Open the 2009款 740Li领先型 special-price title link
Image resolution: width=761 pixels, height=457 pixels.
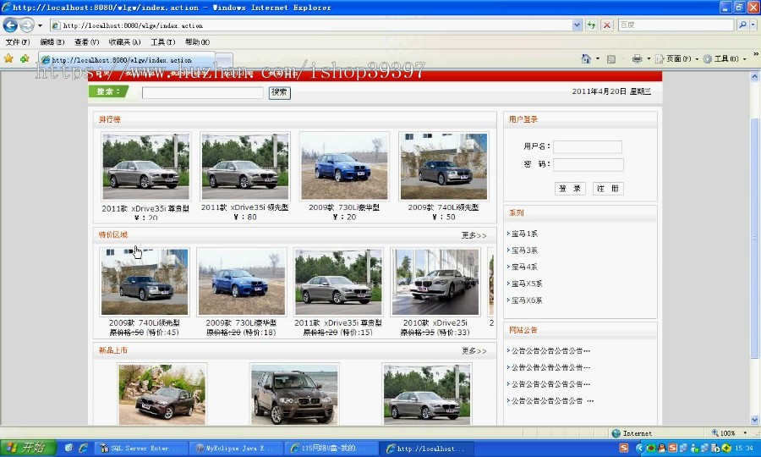pos(144,323)
